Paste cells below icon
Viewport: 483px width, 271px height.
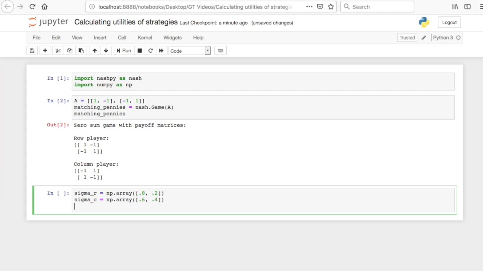click(x=81, y=51)
